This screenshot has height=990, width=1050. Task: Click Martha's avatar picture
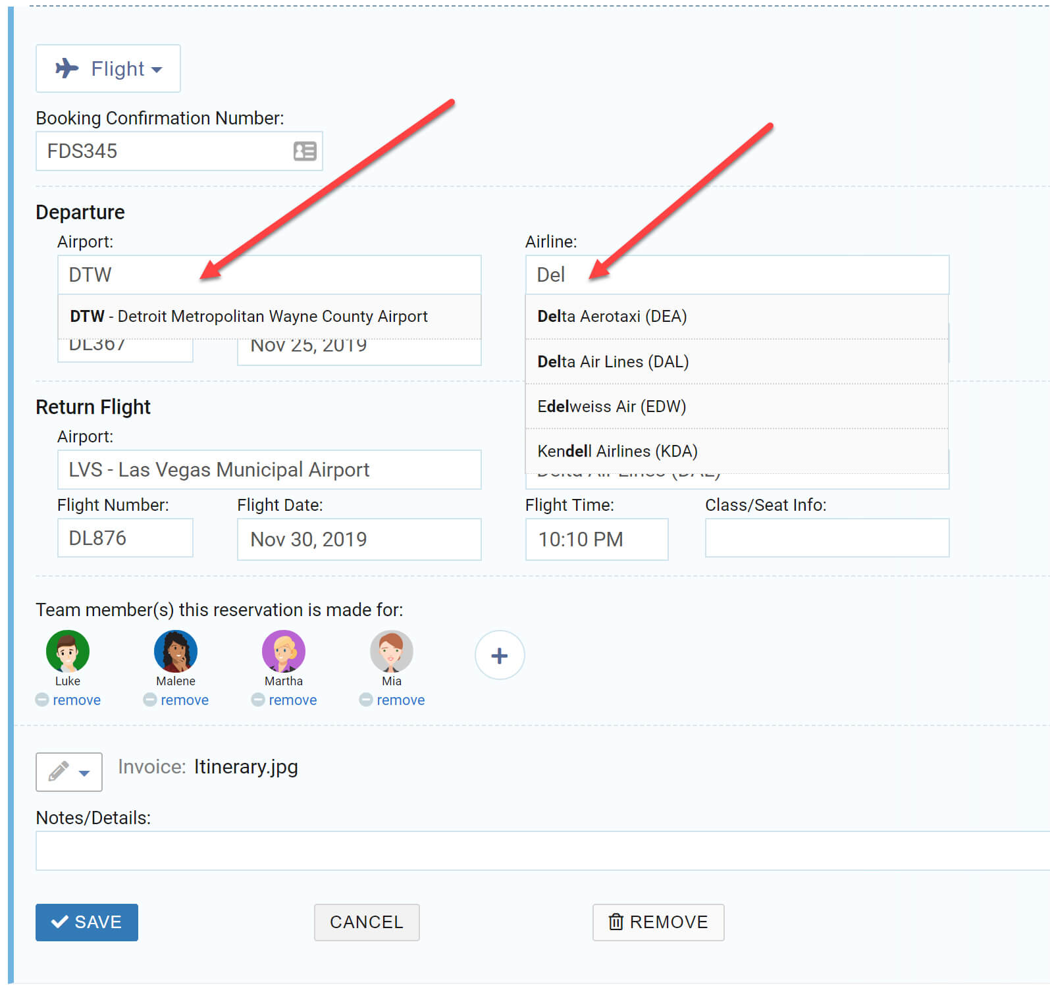(x=284, y=651)
